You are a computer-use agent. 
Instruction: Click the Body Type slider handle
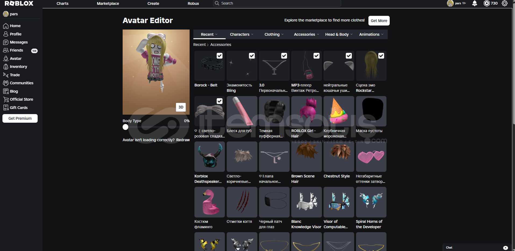[x=125, y=127]
